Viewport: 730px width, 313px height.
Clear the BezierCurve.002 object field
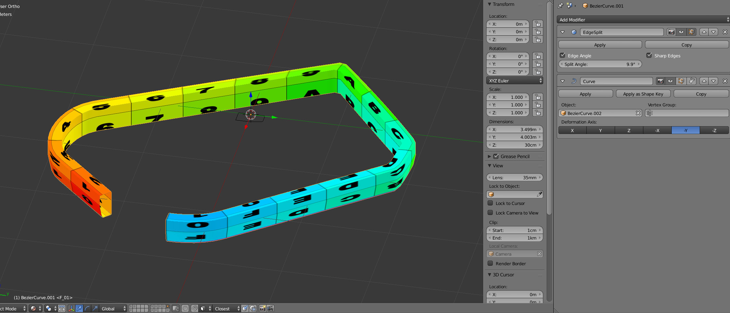point(638,113)
